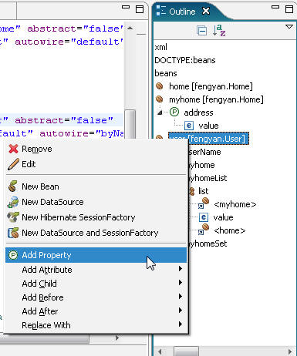Select the myhomeList property node

[x=208, y=178]
